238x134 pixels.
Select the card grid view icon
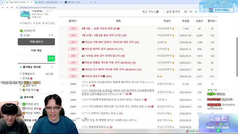[191, 12]
